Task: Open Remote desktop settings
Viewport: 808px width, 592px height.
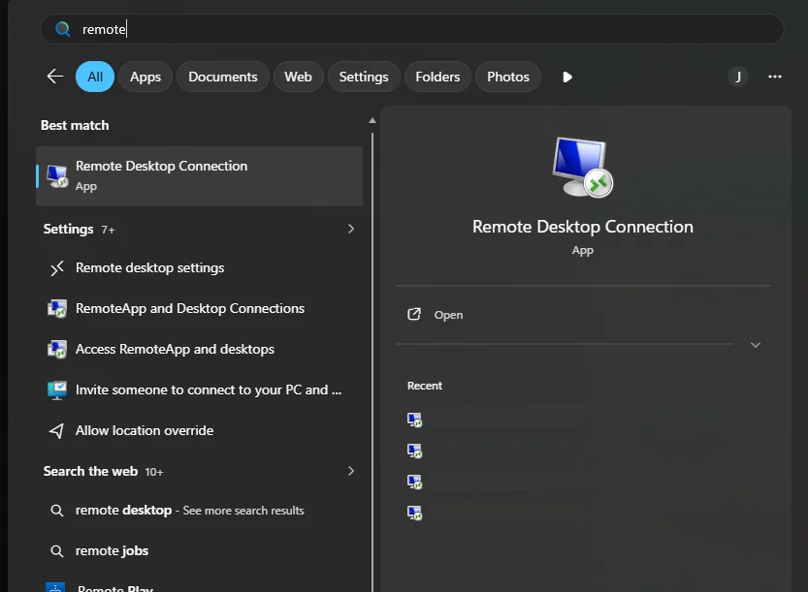Action: [x=200, y=267]
